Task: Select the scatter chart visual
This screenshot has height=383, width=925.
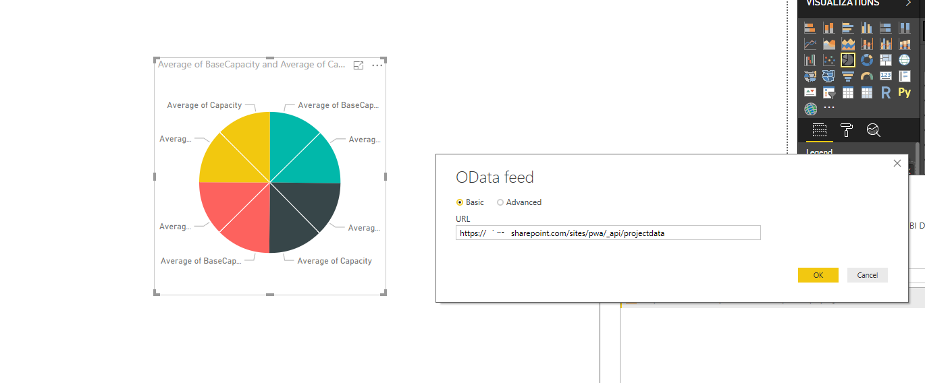Action: [x=829, y=60]
